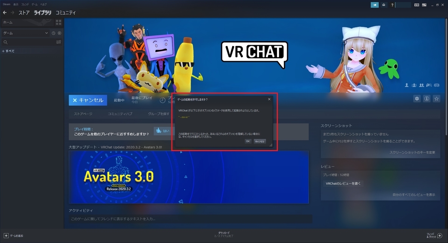Click キャンセル in launch permission dialog

tap(259, 141)
